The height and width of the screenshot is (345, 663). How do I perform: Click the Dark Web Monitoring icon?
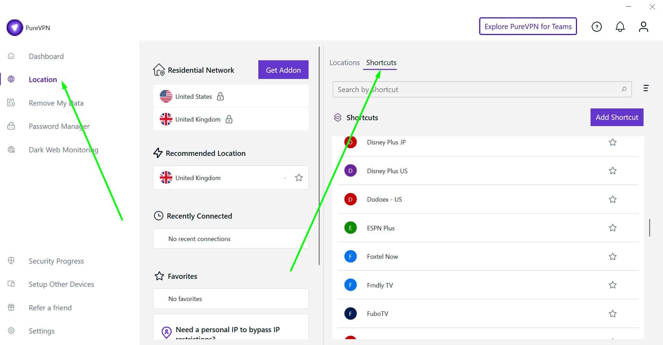[11, 150]
